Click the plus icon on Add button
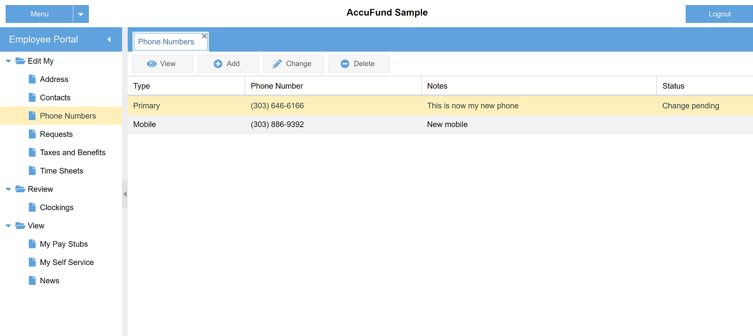 218,64
